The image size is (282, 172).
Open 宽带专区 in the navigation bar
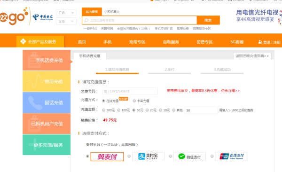(137, 42)
